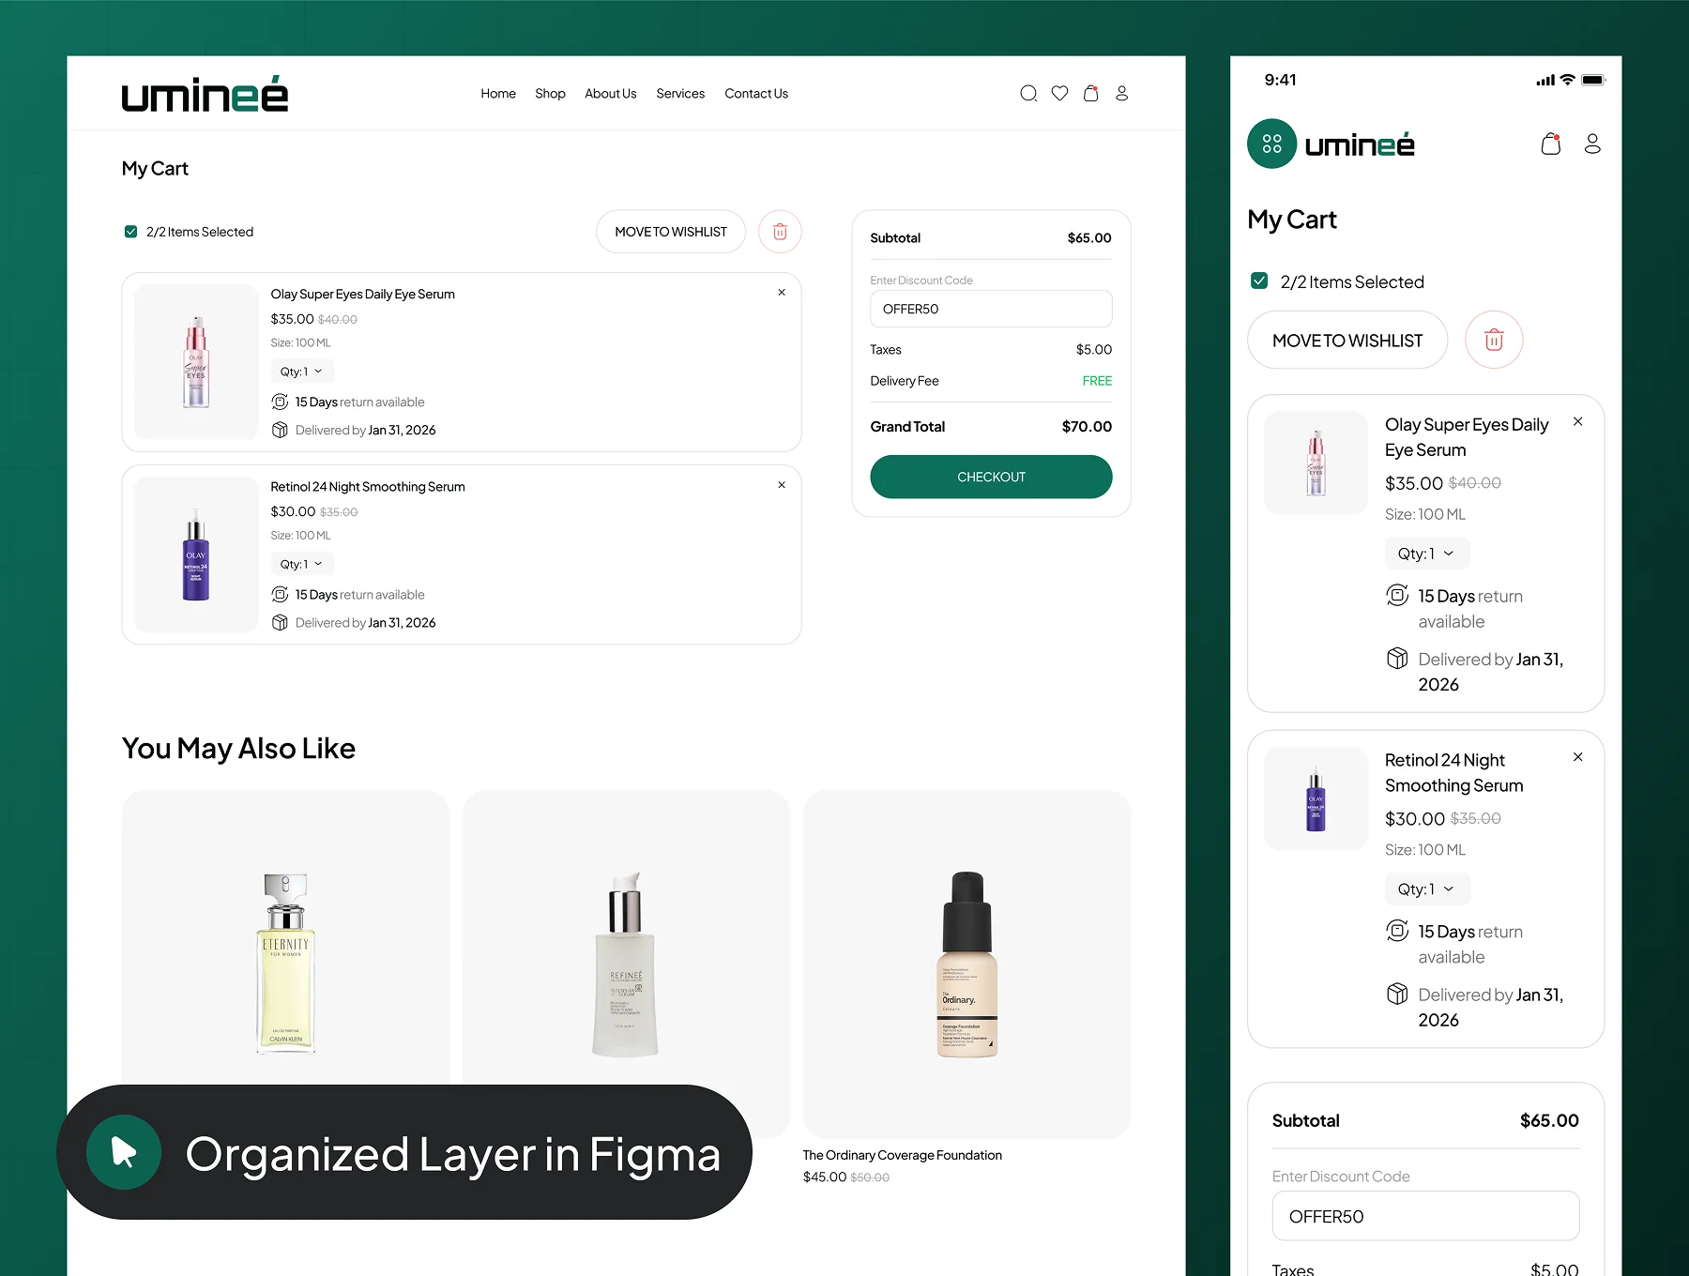
Task: Click cursor icon in Organized Layer banner
Action: point(124,1152)
